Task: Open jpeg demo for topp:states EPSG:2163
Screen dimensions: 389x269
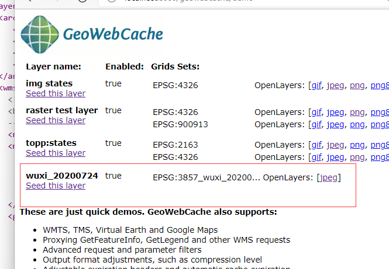Action: coord(336,145)
